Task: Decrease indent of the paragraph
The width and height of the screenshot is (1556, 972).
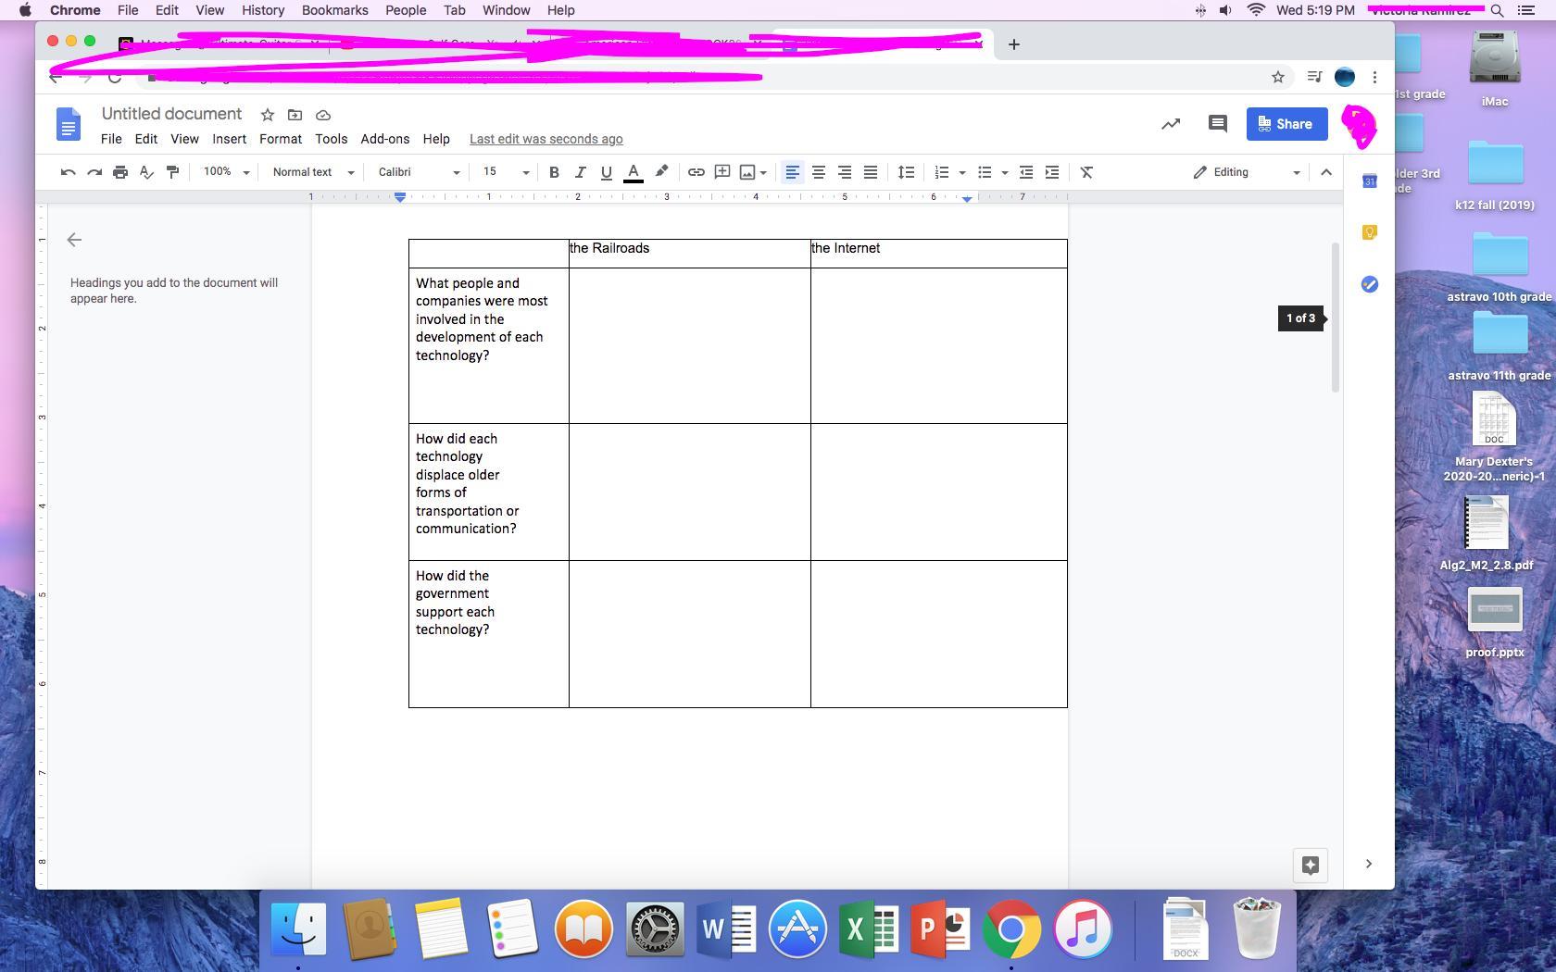Action: 1026,172
